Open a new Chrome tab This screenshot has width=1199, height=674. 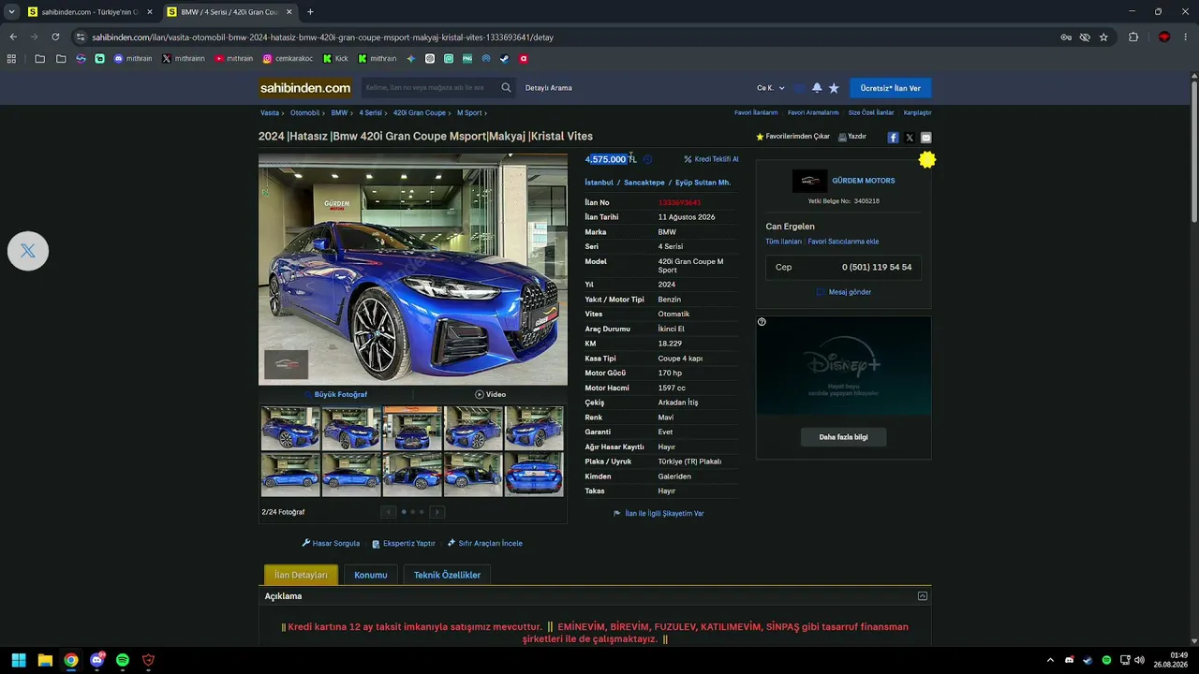(x=310, y=12)
